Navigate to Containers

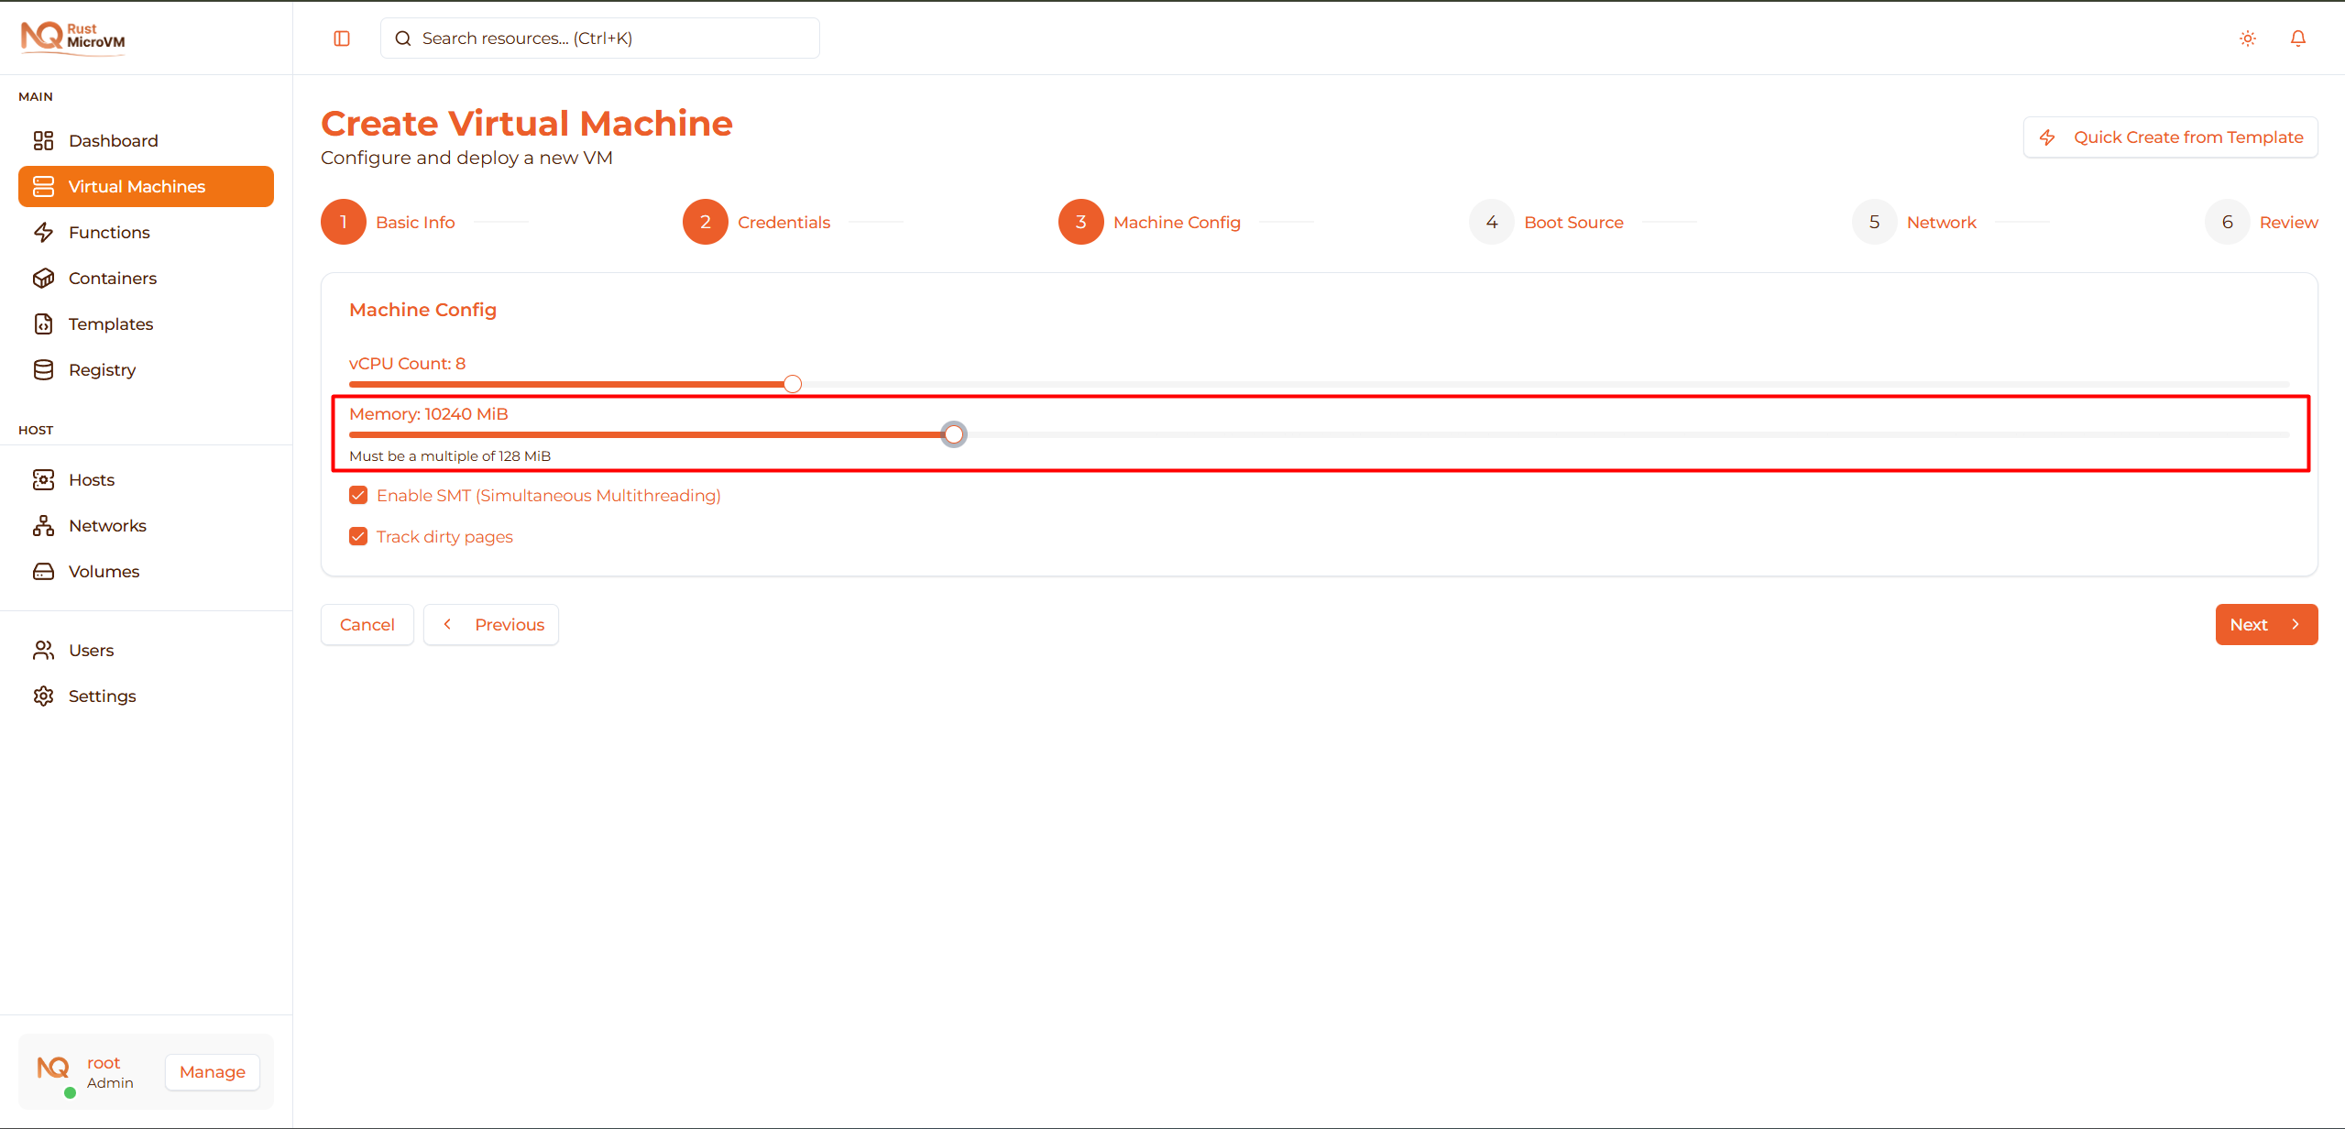[x=112, y=278]
